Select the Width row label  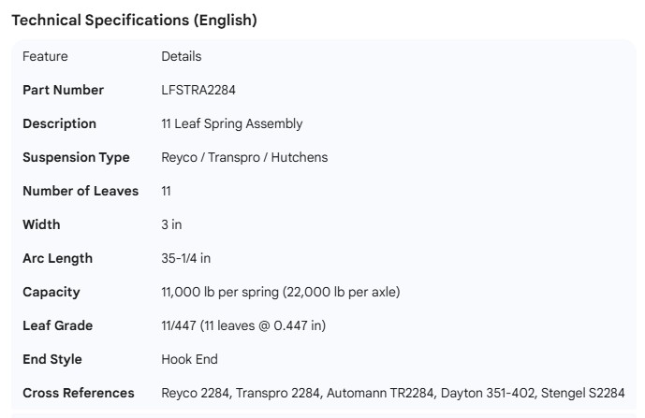click(41, 224)
